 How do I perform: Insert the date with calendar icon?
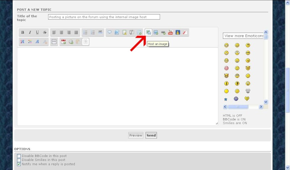point(63,42)
